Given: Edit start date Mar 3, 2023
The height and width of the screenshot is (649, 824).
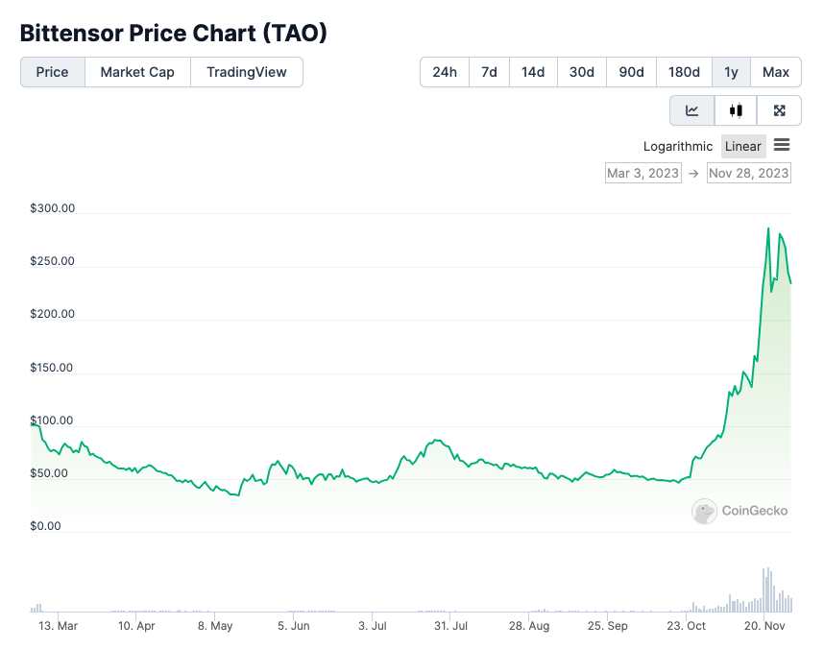Looking at the screenshot, I should [642, 173].
